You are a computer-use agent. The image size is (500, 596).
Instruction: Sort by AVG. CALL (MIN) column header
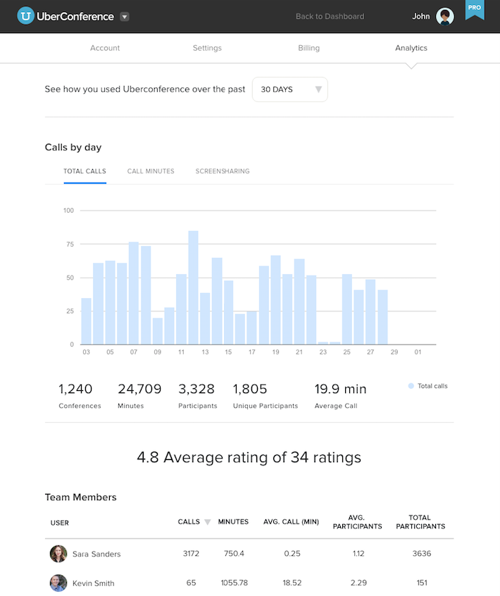pyautogui.click(x=291, y=521)
